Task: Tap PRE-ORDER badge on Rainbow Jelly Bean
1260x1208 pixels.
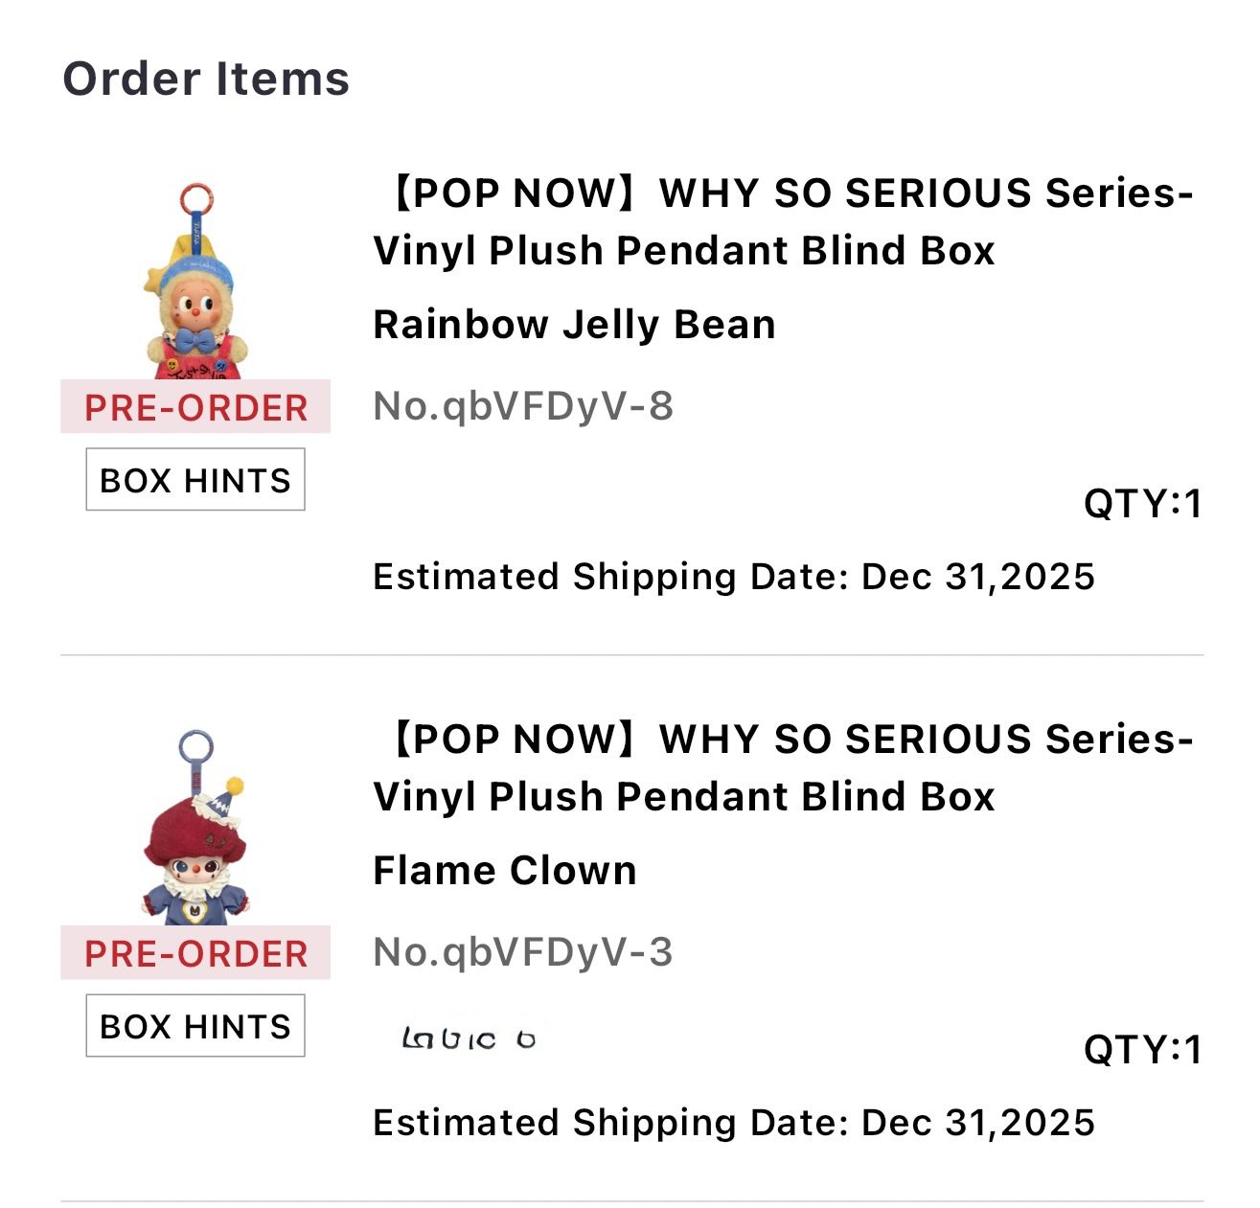Action: pos(195,407)
